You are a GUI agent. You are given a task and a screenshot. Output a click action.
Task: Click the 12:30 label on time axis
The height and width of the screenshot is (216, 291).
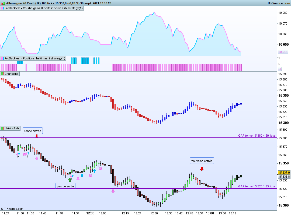coord(154,213)
